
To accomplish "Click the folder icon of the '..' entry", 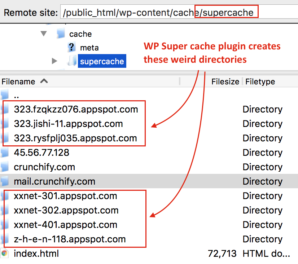I will [5, 94].
